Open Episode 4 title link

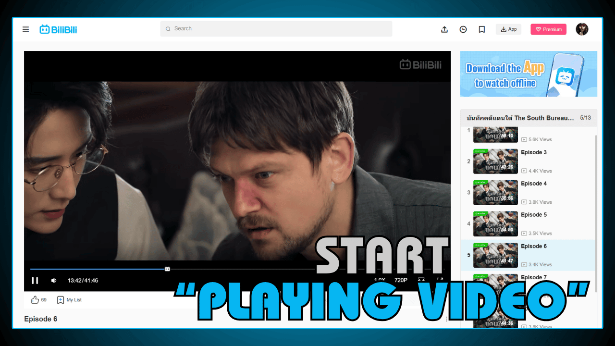(534, 184)
